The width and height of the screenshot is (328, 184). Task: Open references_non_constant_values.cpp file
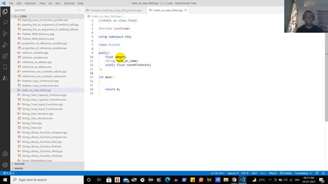coord(44,72)
